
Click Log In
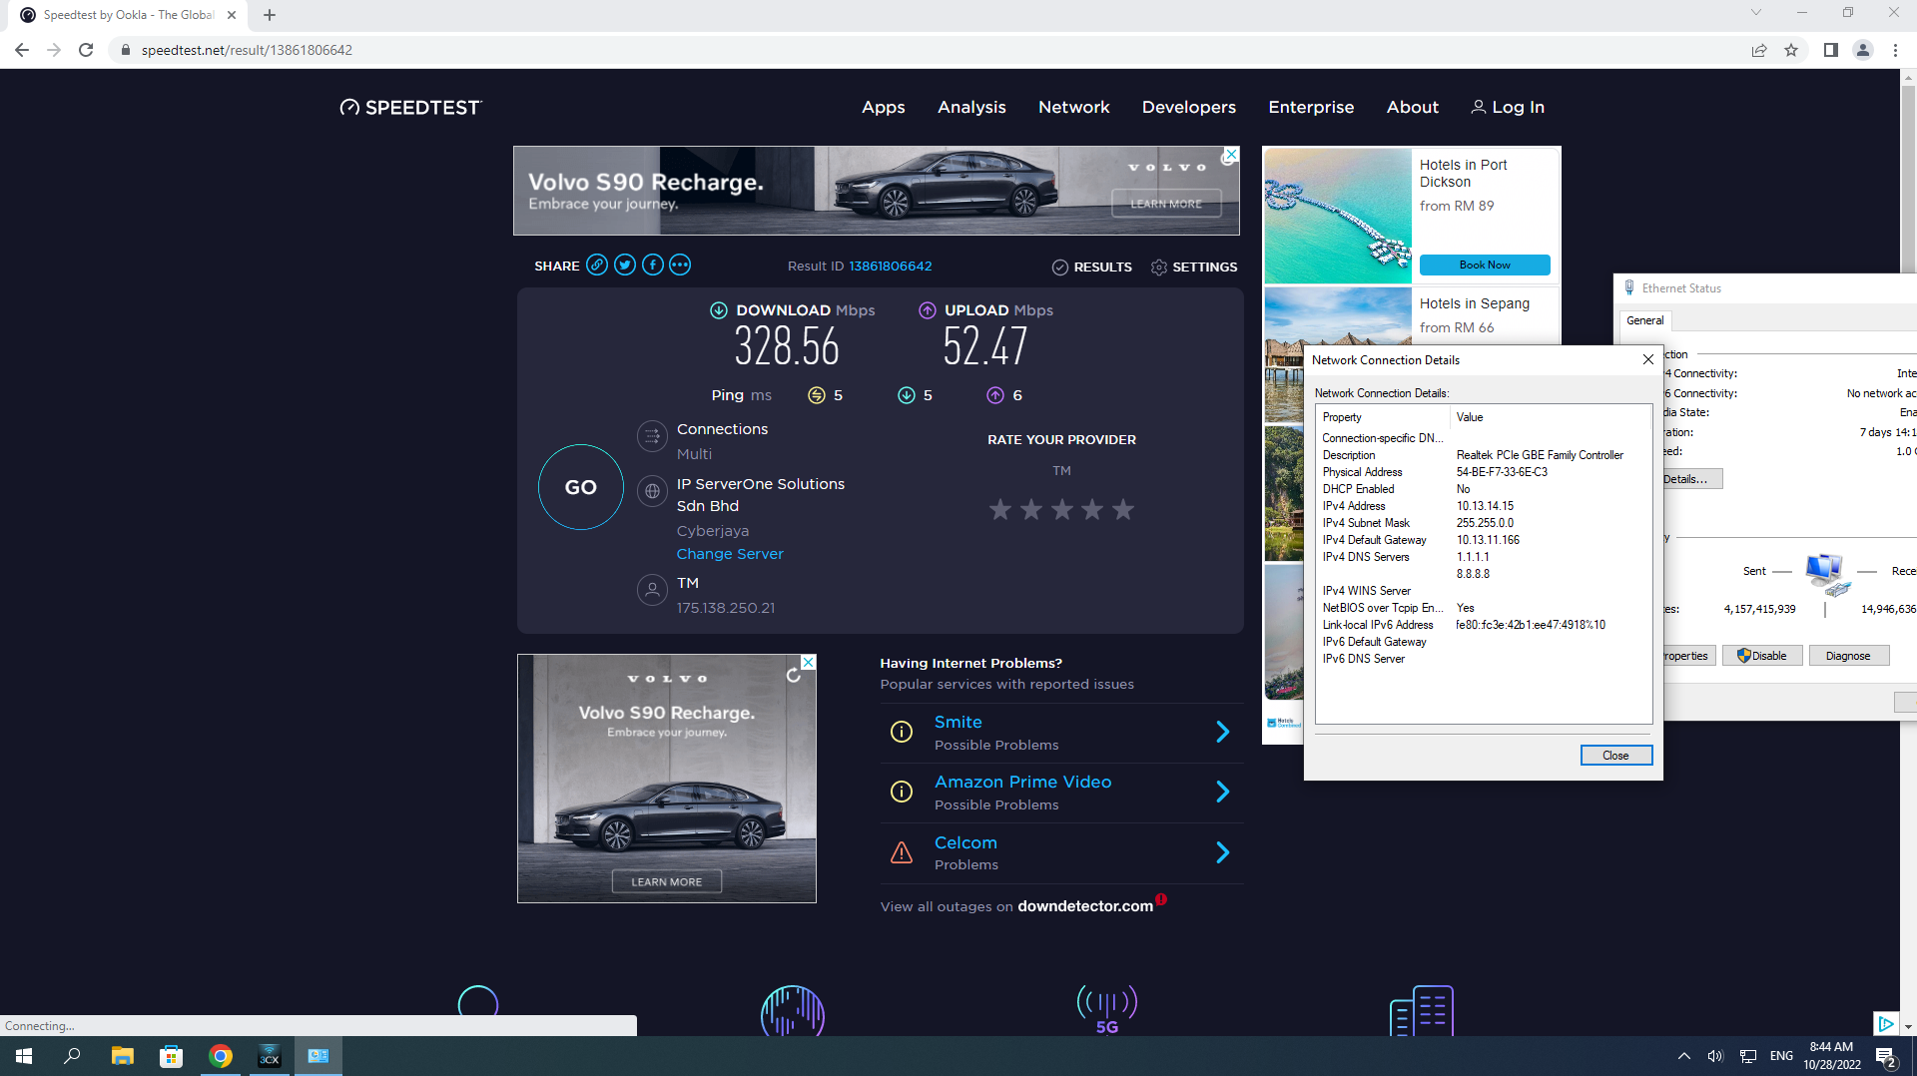click(1508, 107)
